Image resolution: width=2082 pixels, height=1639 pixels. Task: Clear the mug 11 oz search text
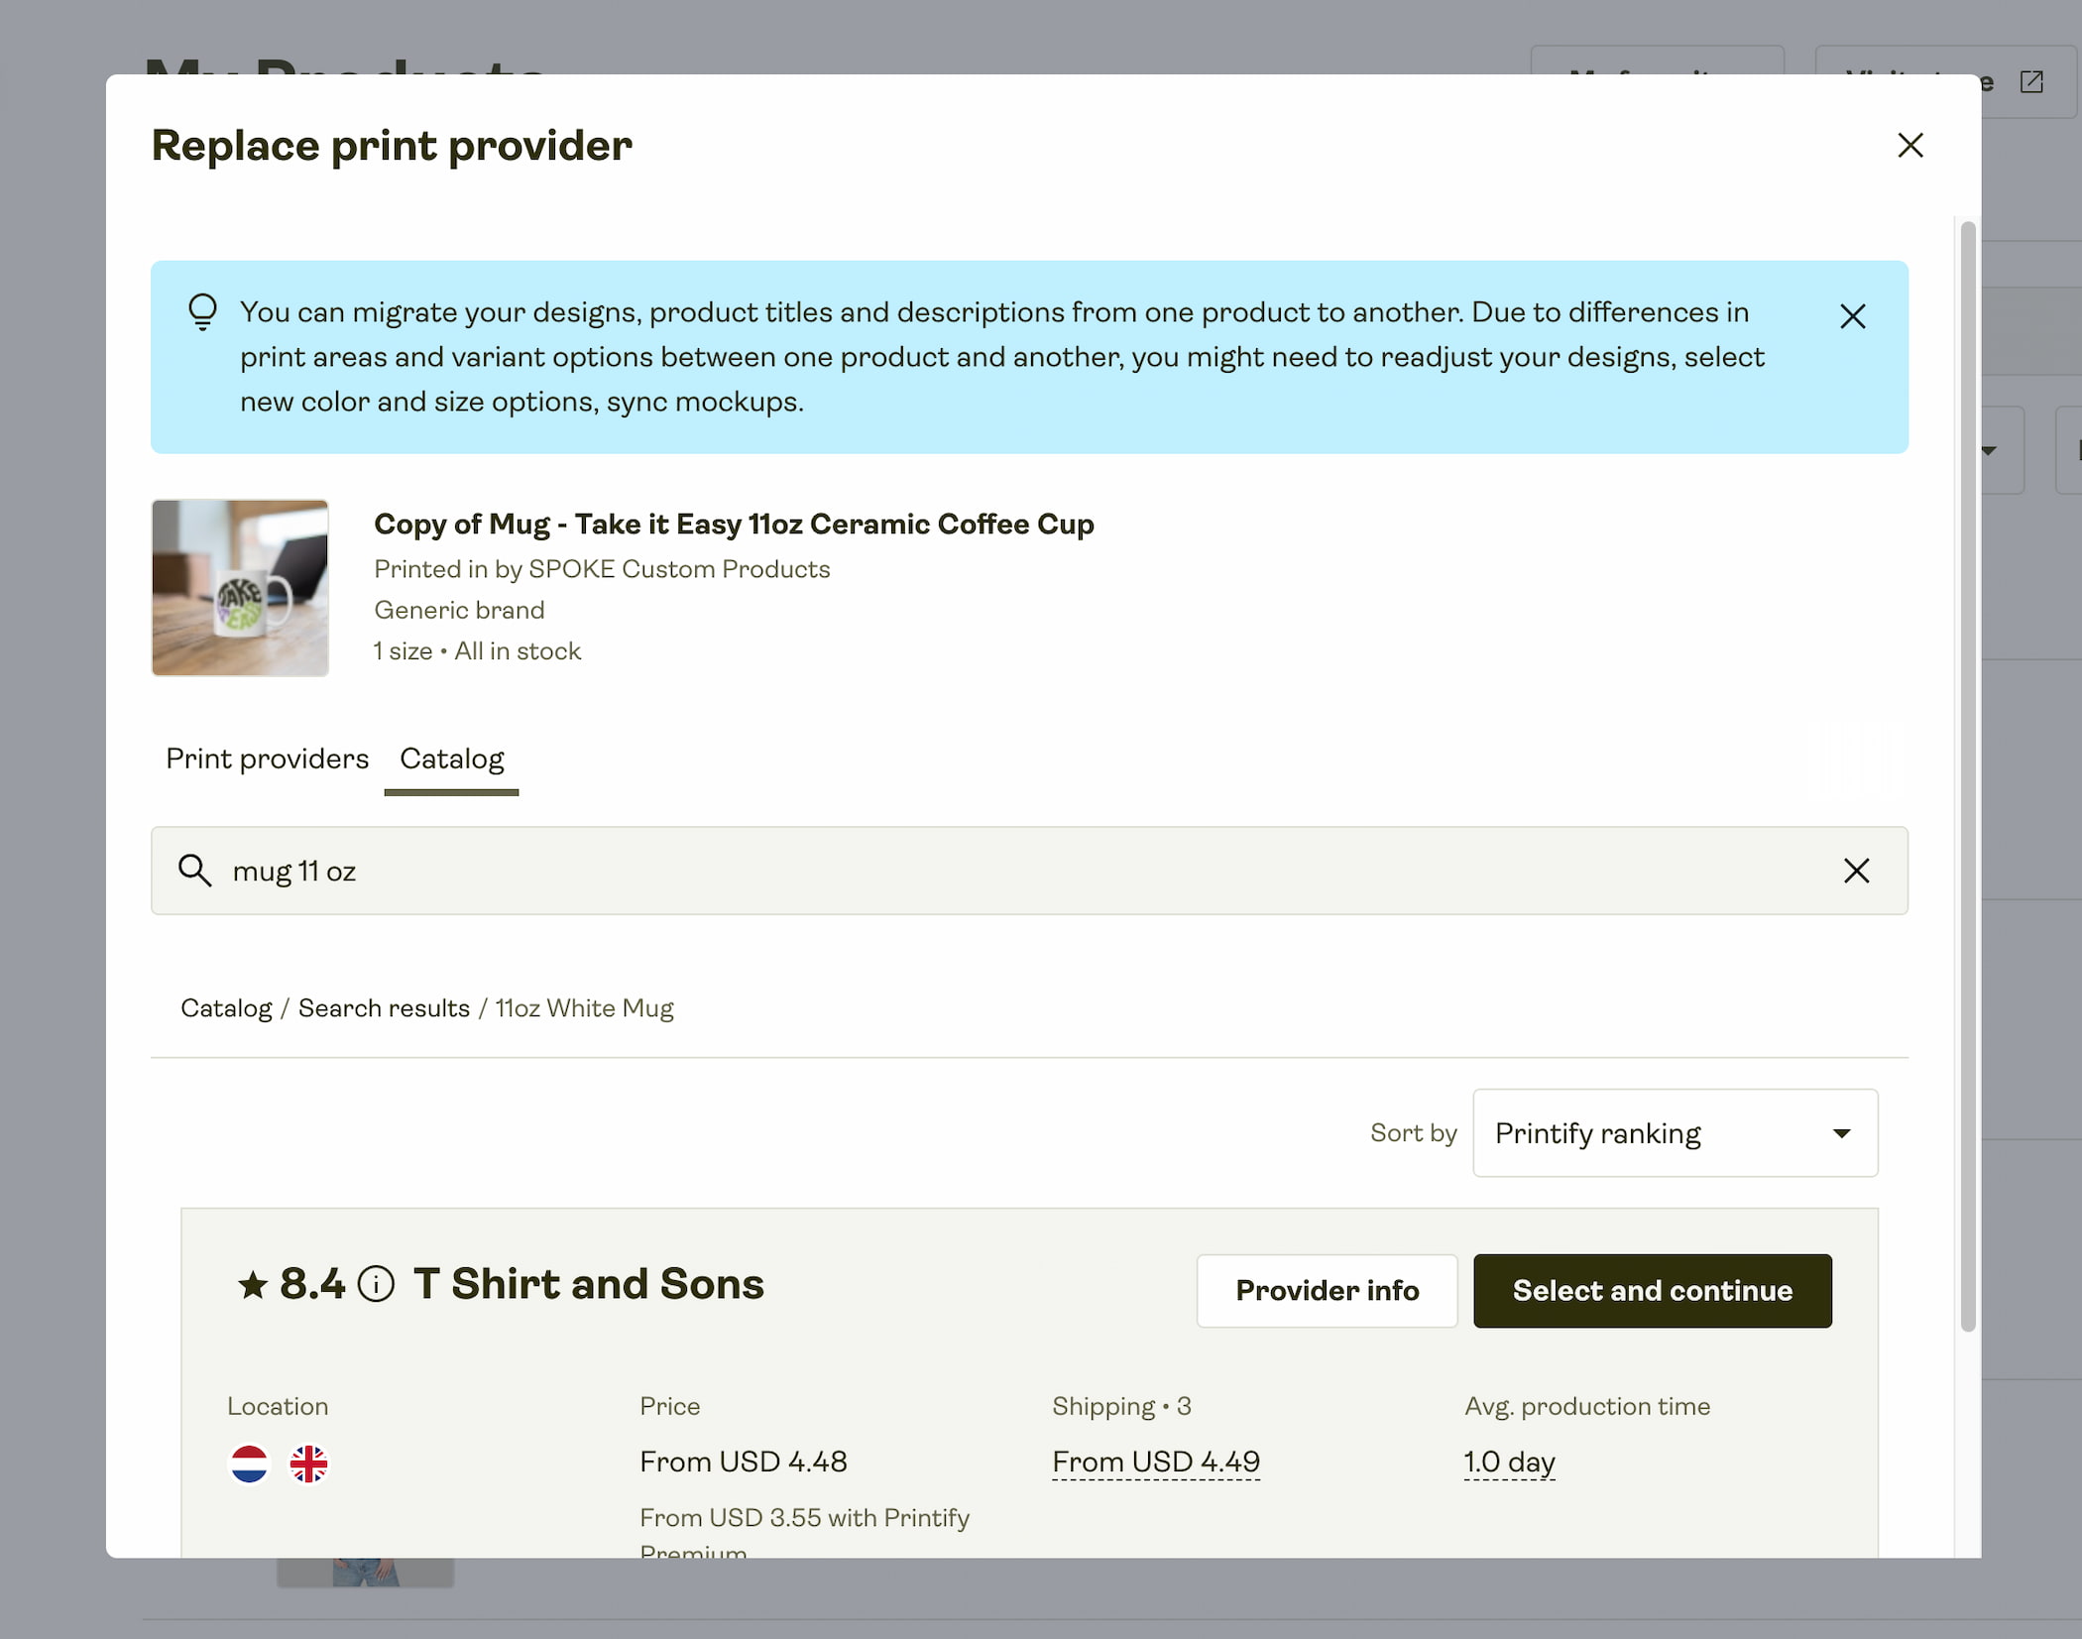coord(1856,871)
